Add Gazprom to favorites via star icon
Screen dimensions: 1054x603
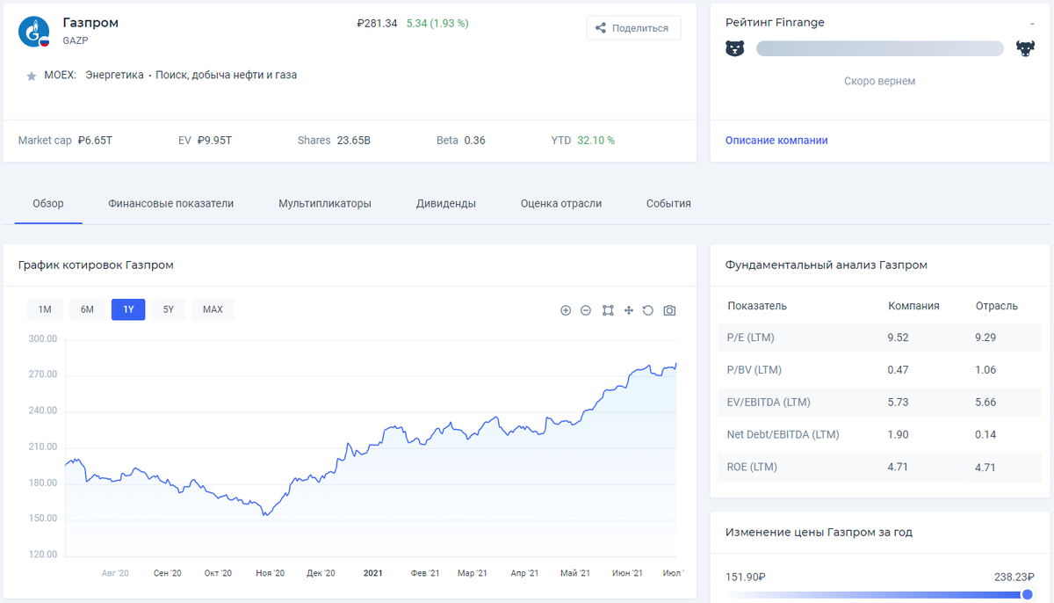coord(32,76)
